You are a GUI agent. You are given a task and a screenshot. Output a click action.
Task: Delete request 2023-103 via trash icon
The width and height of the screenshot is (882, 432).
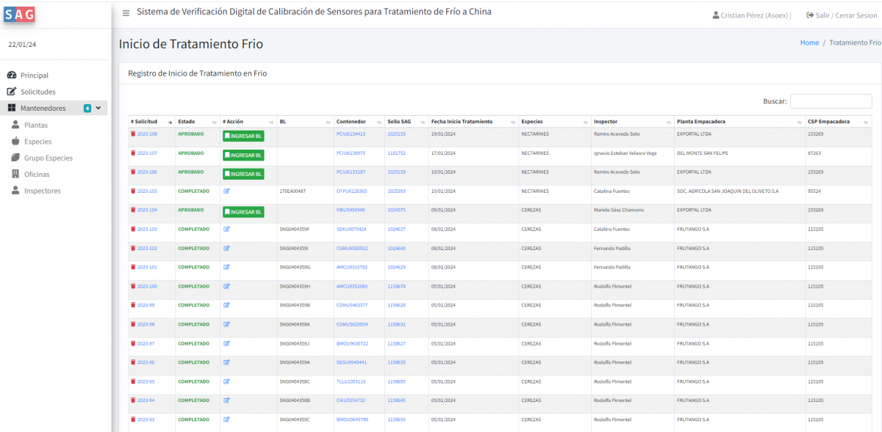(x=133, y=230)
